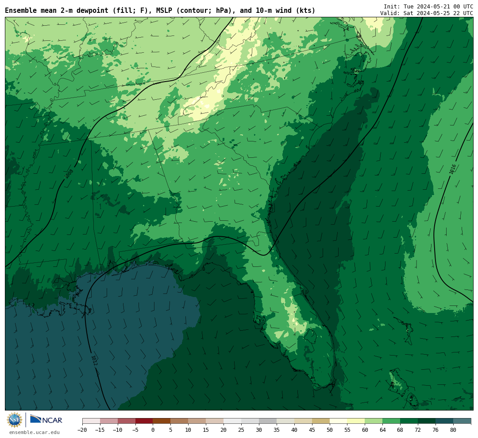The width and height of the screenshot is (478, 438).
Task: Pick the dark green swatch between 68 and 72
Action: click(x=409, y=421)
